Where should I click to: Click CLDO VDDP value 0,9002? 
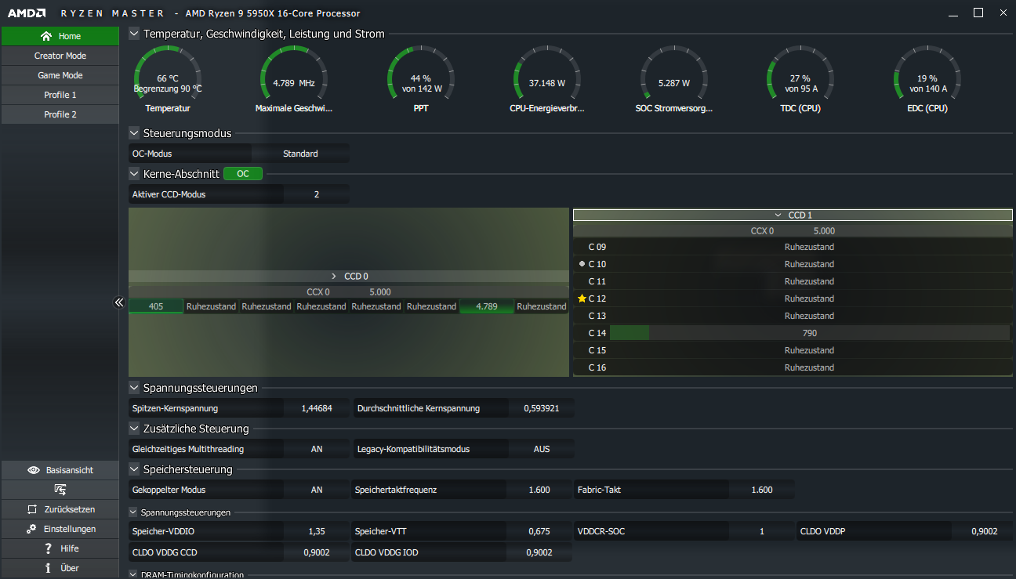pos(985,531)
